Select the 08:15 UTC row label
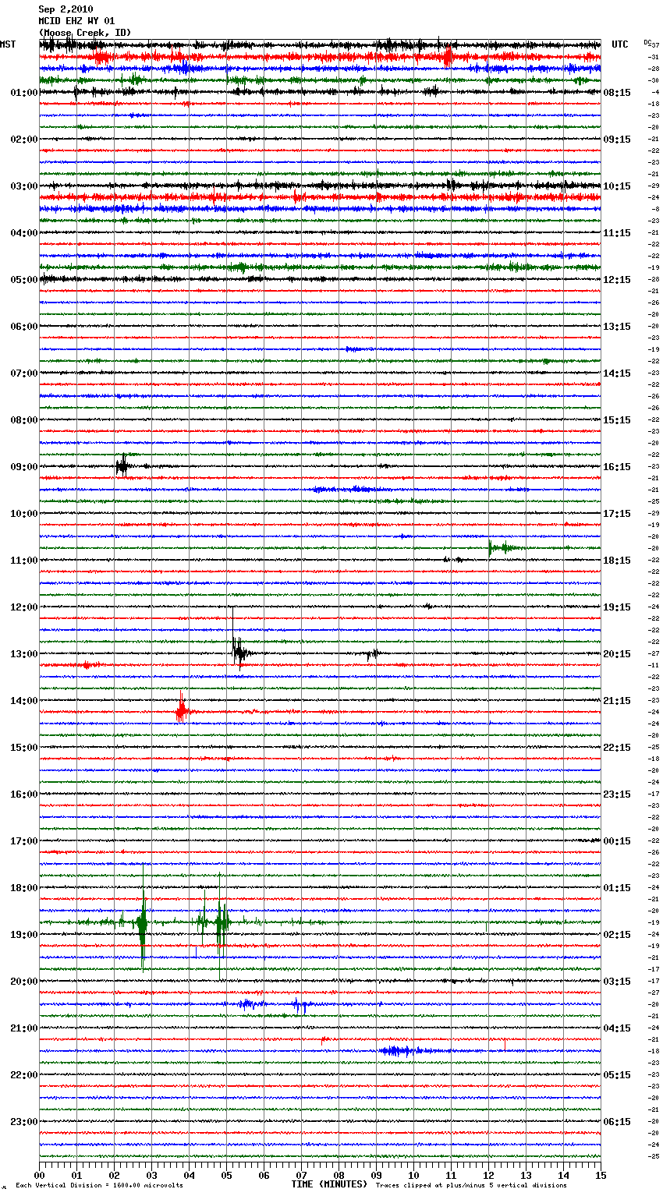Viewport: 663px width, 1196px height. [617, 93]
